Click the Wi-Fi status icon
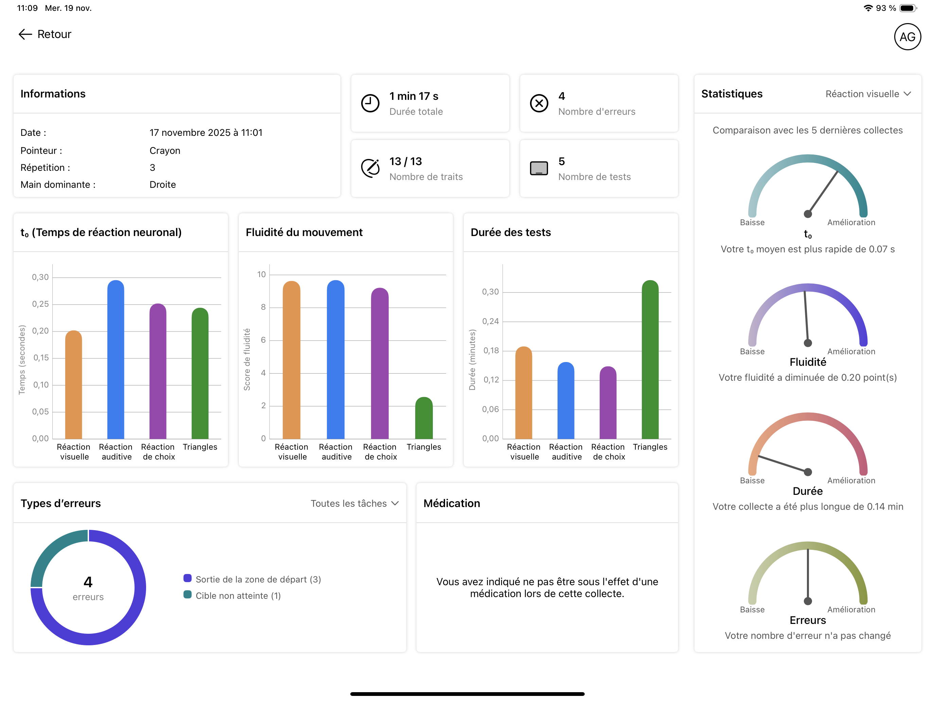The width and height of the screenshot is (935, 701). (868, 8)
